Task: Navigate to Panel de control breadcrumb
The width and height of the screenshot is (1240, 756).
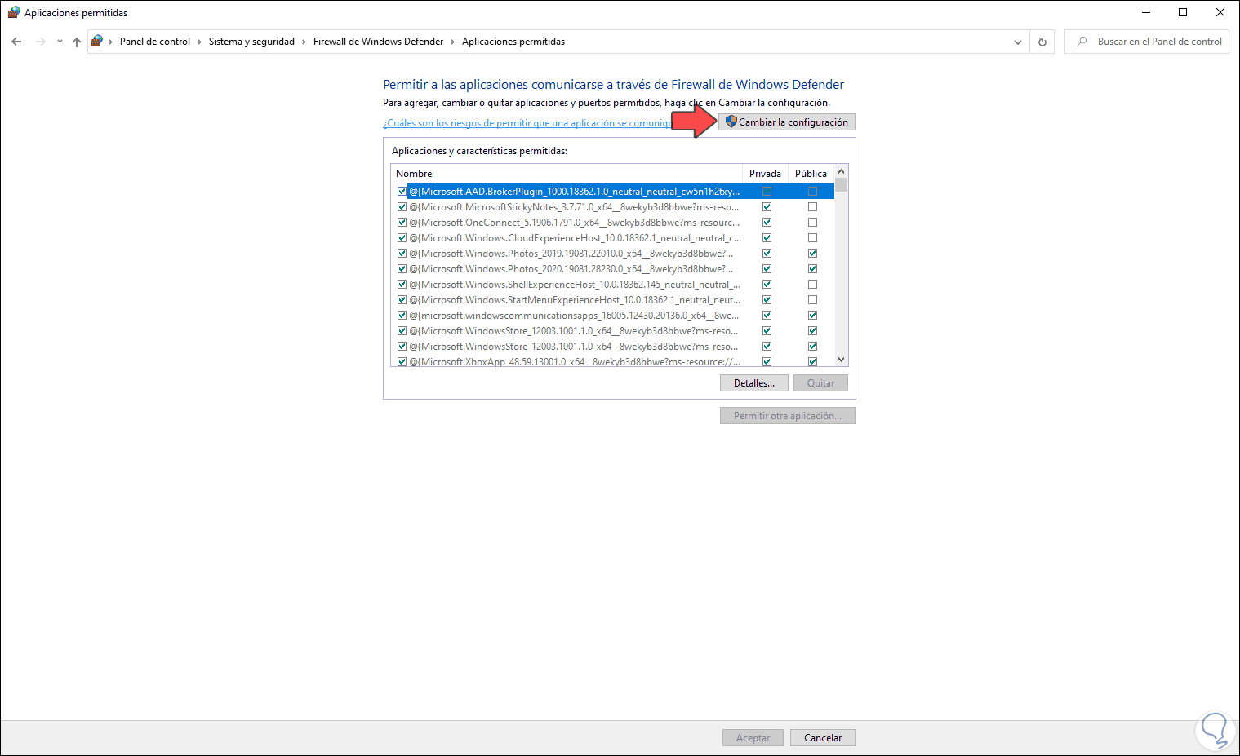Action: [x=155, y=42]
